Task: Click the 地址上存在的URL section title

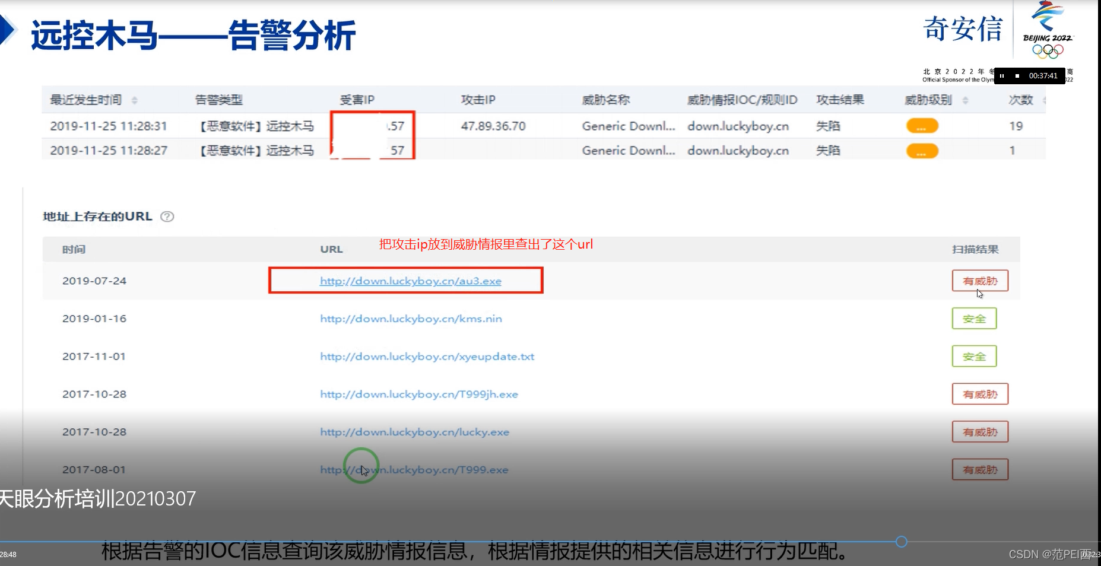Action: click(97, 217)
